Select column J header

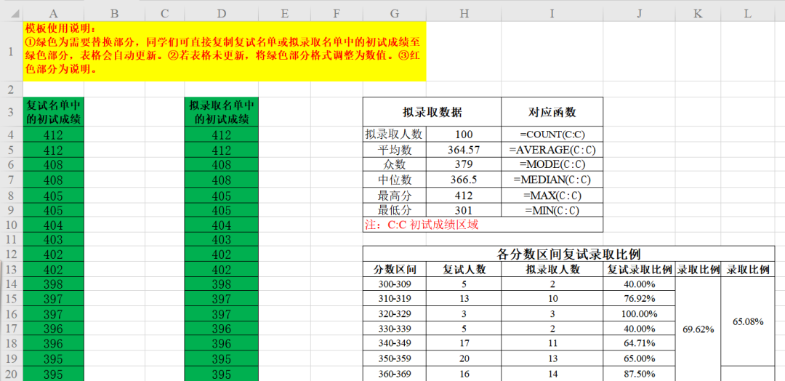[640, 14]
